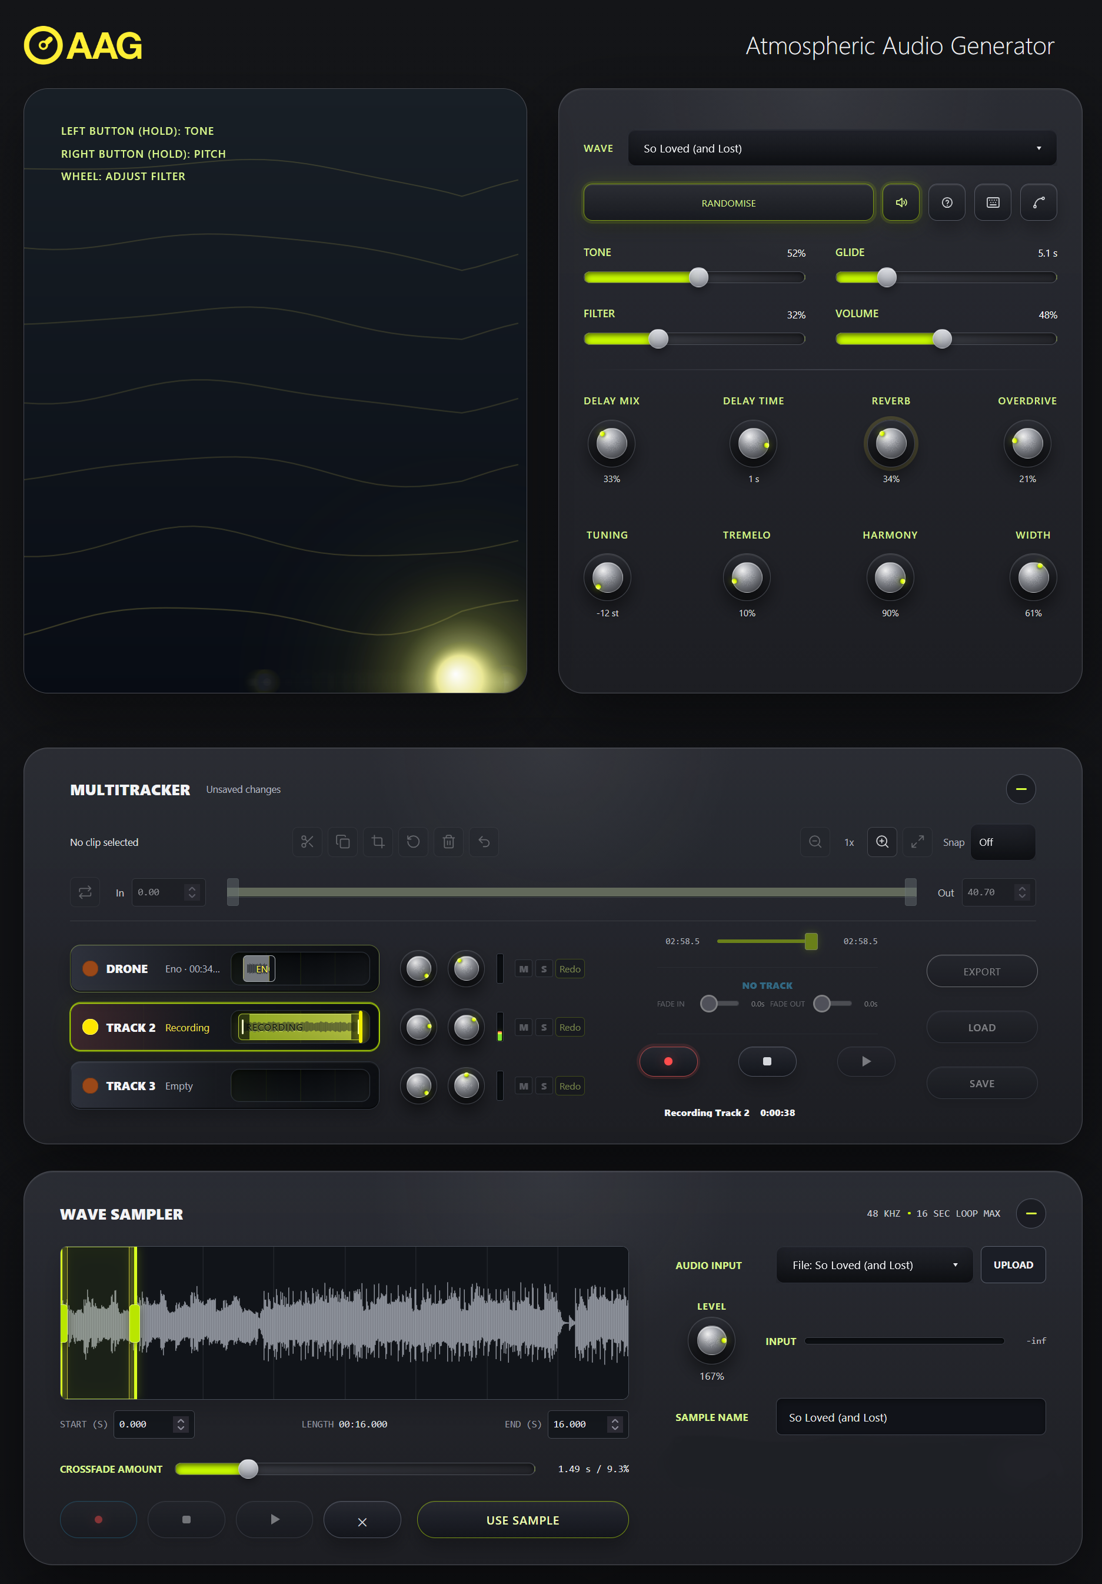This screenshot has height=1584, width=1102.
Task: Click the Reverb knob
Action: (890, 443)
